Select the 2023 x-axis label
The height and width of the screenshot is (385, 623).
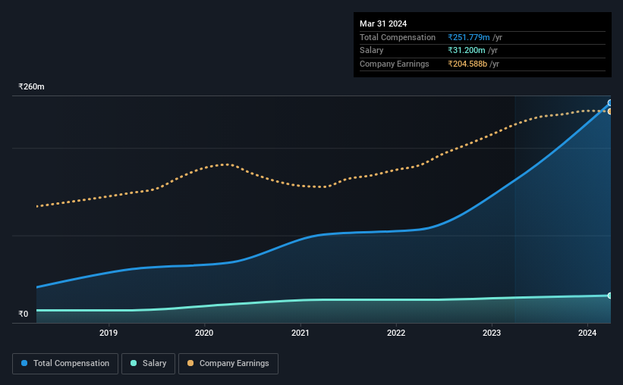click(x=492, y=333)
